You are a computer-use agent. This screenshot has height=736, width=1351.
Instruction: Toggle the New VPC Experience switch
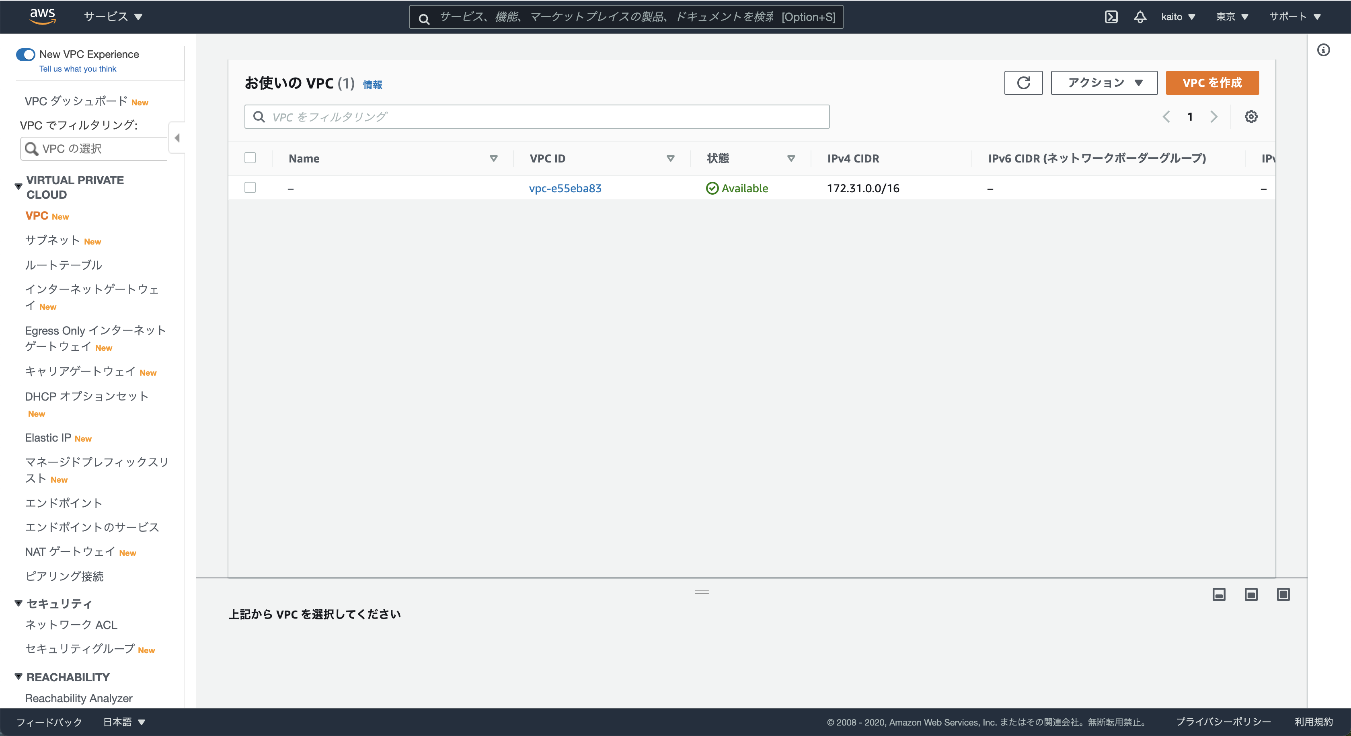coord(26,55)
